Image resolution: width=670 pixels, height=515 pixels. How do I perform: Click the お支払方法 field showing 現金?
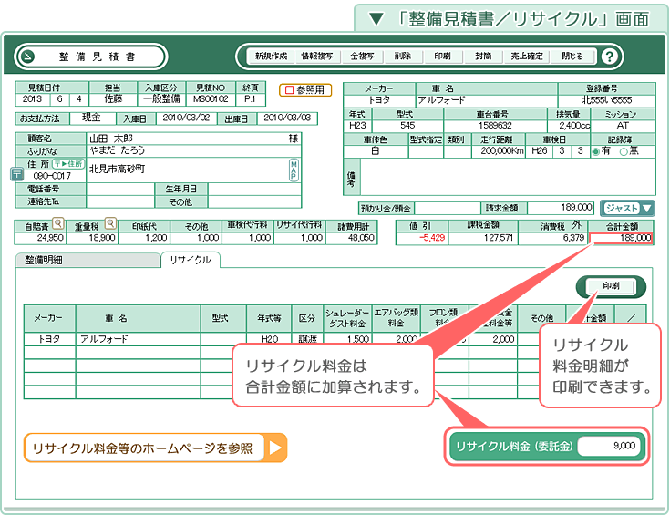pyautogui.click(x=92, y=118)
